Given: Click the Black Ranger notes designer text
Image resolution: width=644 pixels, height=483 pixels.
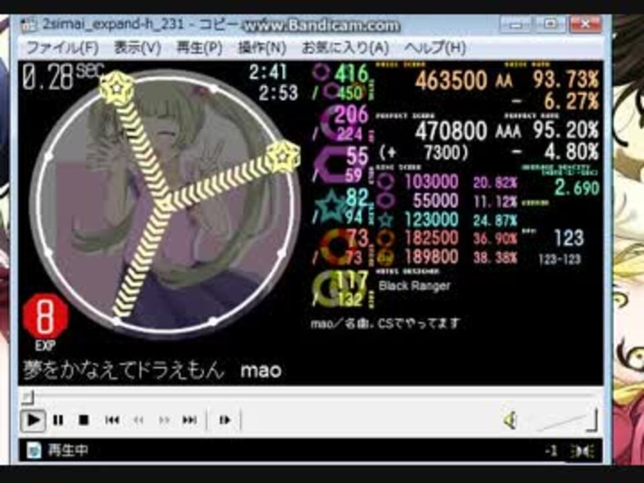Looking at the screenshot, I should click(414, 286).
